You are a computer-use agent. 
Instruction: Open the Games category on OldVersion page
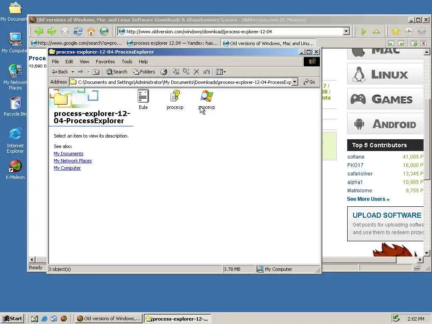point(385,99)
